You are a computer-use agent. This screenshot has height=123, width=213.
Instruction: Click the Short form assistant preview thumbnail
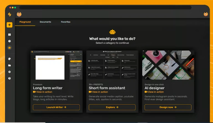(112, 65)
